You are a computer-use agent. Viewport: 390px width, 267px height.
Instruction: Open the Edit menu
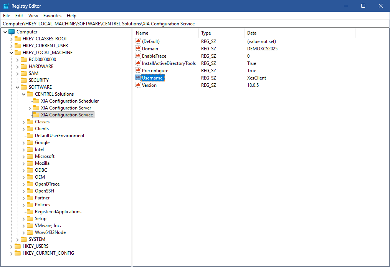[x=19, y=16]
